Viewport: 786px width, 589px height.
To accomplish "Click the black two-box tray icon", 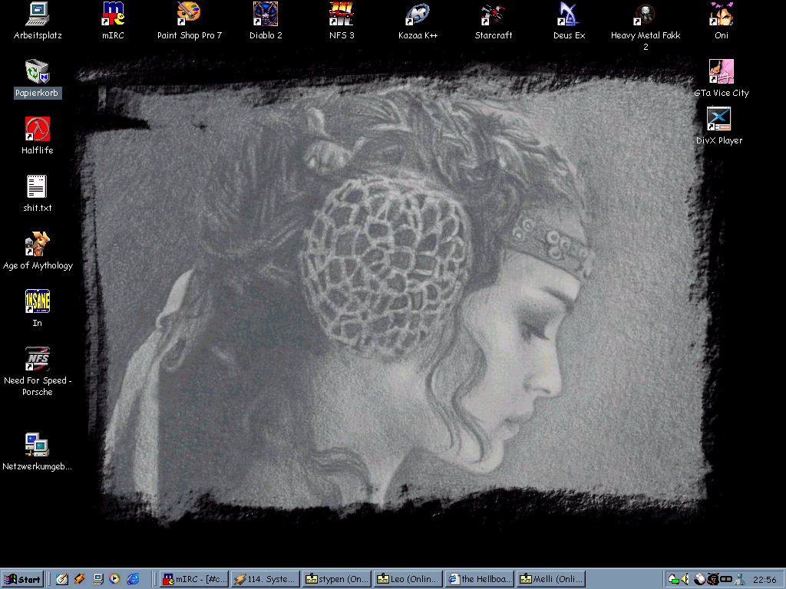I will 726,580.
